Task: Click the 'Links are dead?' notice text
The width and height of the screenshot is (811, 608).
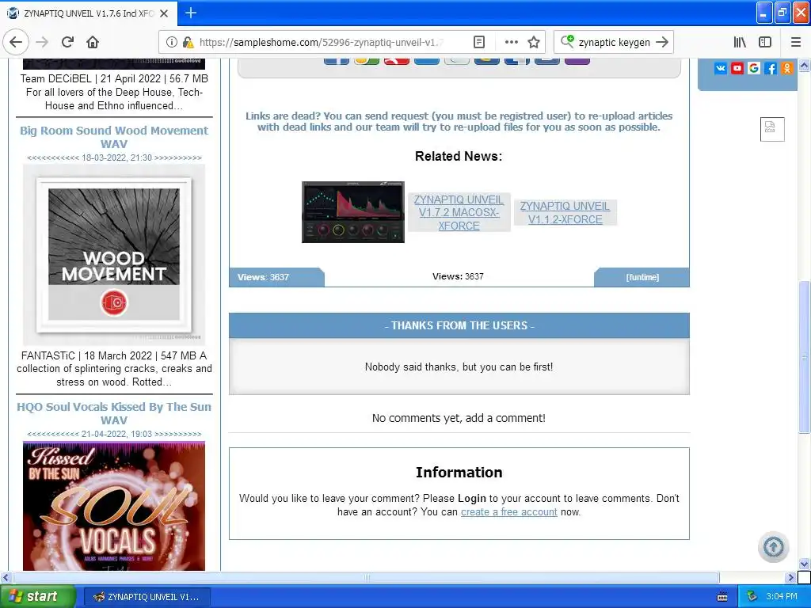Action: [459, 121]
